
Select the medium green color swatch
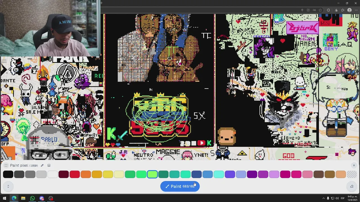[x=130, y=174]
